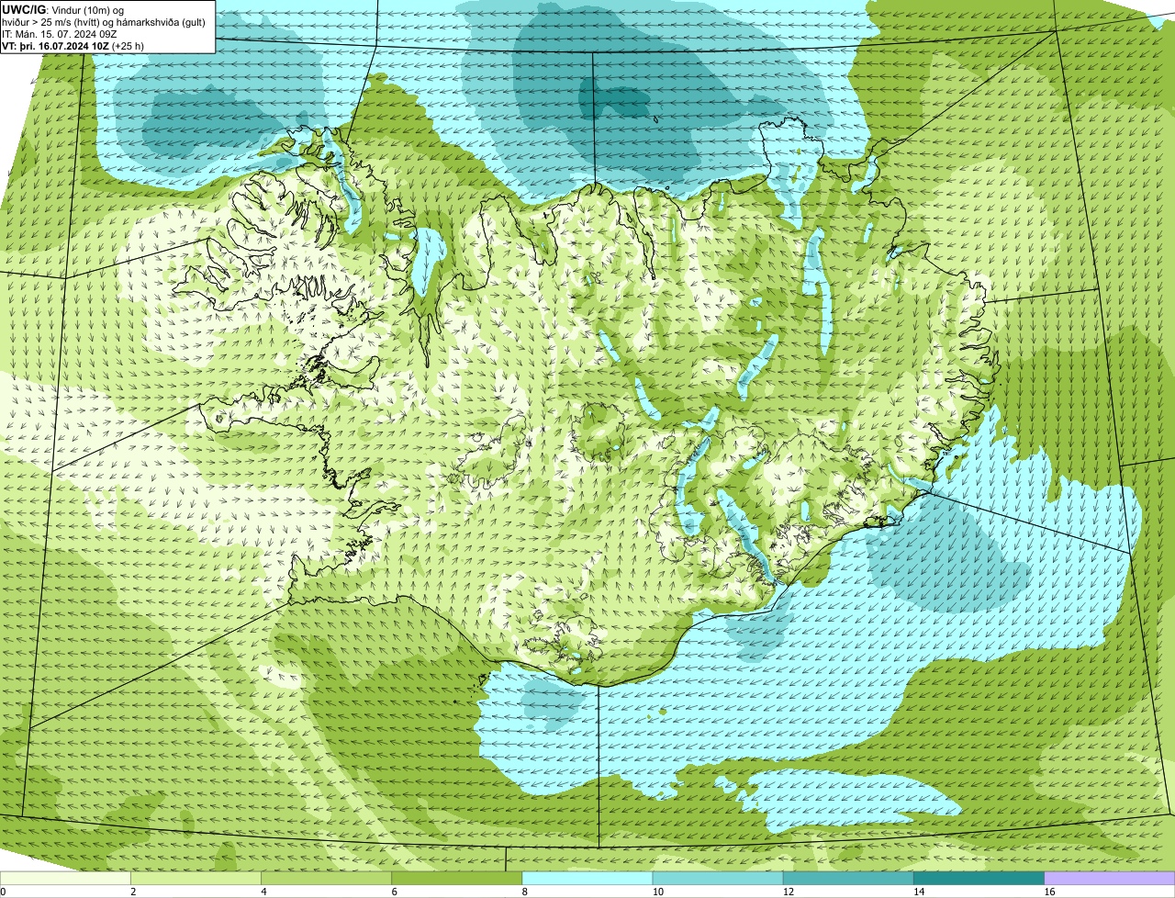This screenshot has width=1175, height=898.
Task: Click the "VT: þri. 16.07.2024 10Z" valid time
Action: [x=73, y=45]
